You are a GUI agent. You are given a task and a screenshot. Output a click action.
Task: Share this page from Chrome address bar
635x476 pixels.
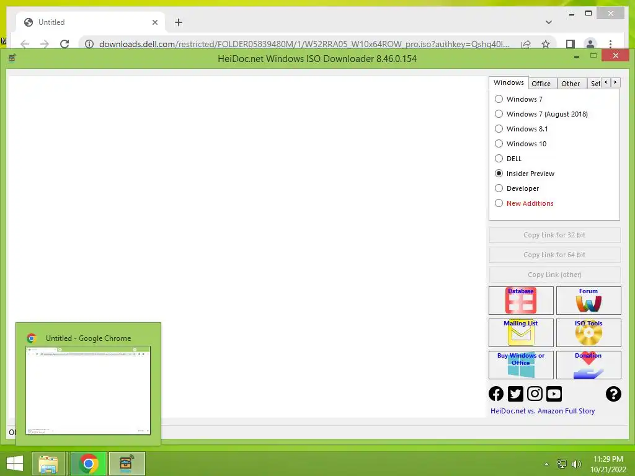(526, 44)
